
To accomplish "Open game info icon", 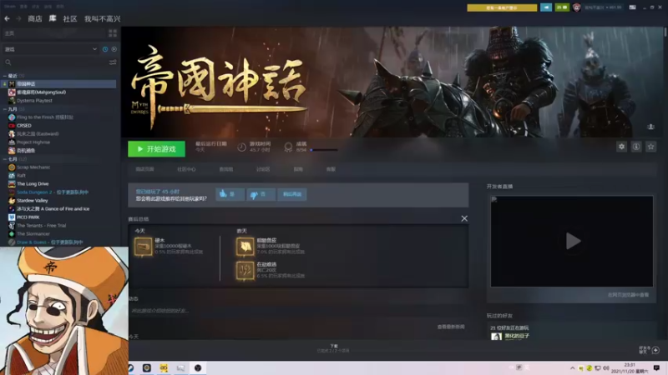I will tap(636, 147).
